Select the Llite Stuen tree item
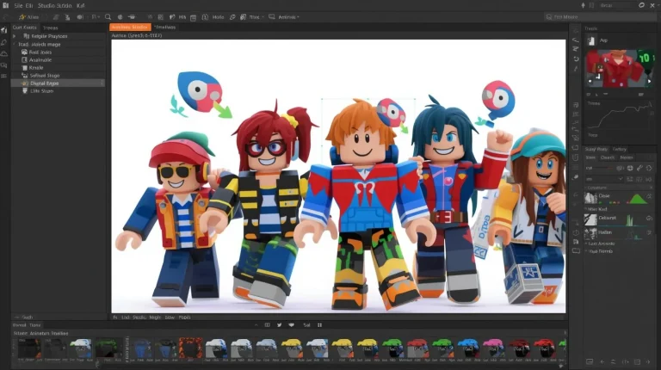This screenshot has height=370, width=661. tap(41, 91)
